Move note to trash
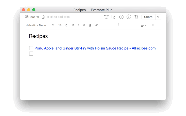186x116 pixels. tap(136, 17)
